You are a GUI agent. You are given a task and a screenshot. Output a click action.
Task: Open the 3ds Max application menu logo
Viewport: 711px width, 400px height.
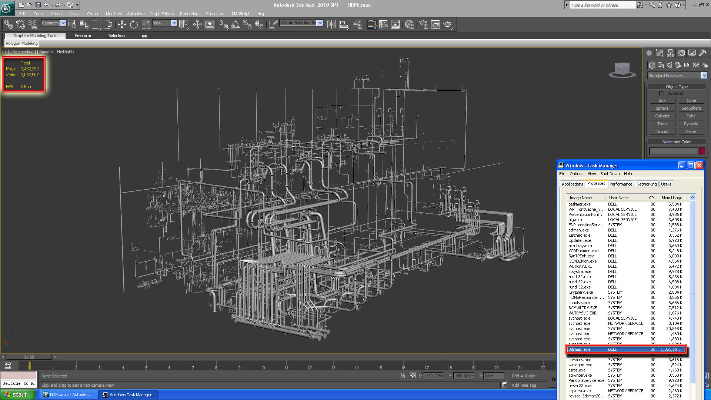(x=7, y=8)
